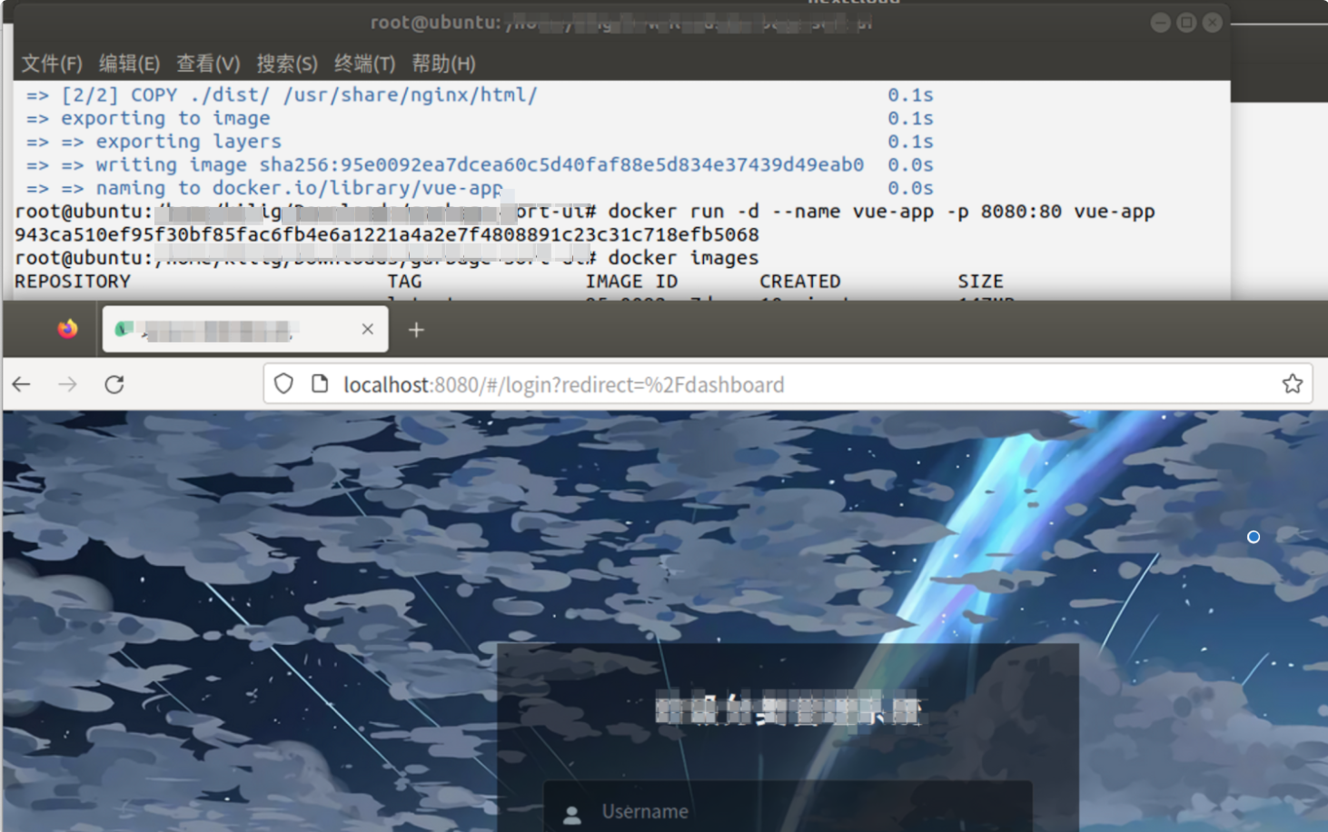Click the person icon beside the Username field
1328x832 pixels.
[x=571, y=811]
